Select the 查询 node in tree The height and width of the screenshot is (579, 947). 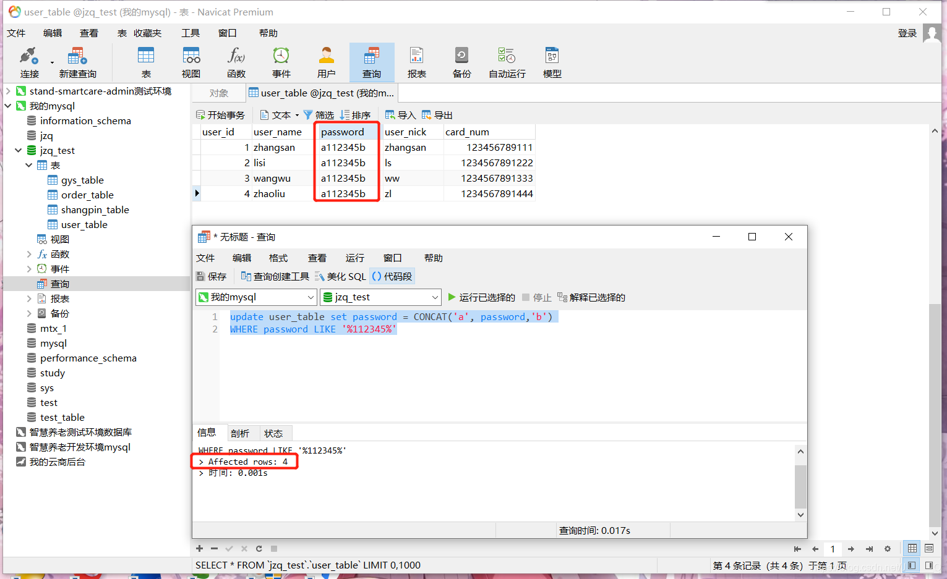point(60,284)
